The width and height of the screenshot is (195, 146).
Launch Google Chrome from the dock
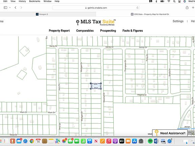pos(32,141)
